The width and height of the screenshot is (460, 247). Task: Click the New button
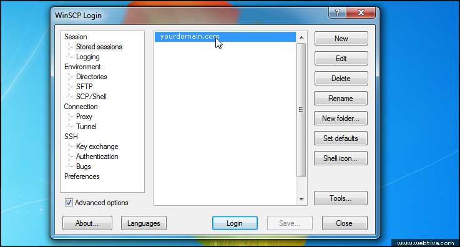(341, 39)
